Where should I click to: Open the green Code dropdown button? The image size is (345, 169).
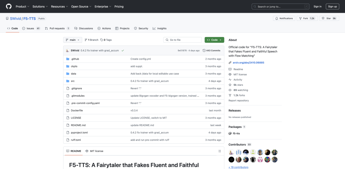214,40
